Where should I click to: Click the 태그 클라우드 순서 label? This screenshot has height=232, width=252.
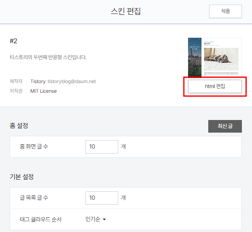tap(41, 219)
